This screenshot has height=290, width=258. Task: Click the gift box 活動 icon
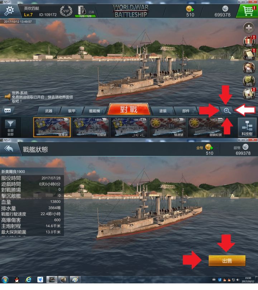pos(249,41)
